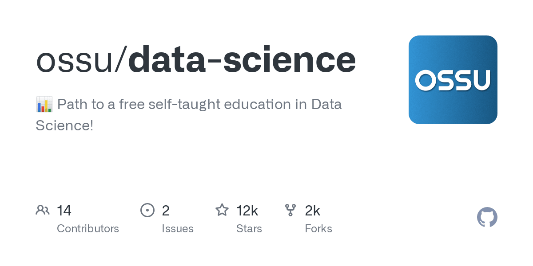Click the Stars star icon
The width and height of the screenshot is (533, 266).
click(222, 210)
